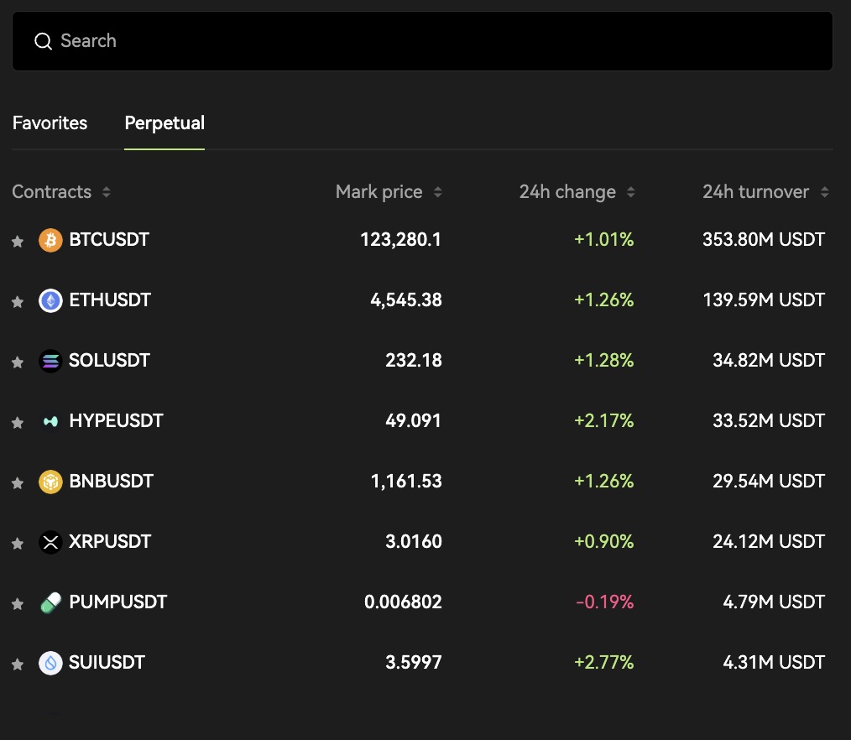Viewport: 851px width, 740px height.
Task: Open the PUMPUSDT contract name
Action: pyautogui.click(x=117, y=602)
